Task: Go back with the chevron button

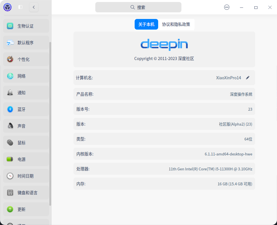Action: click(34, 7)
